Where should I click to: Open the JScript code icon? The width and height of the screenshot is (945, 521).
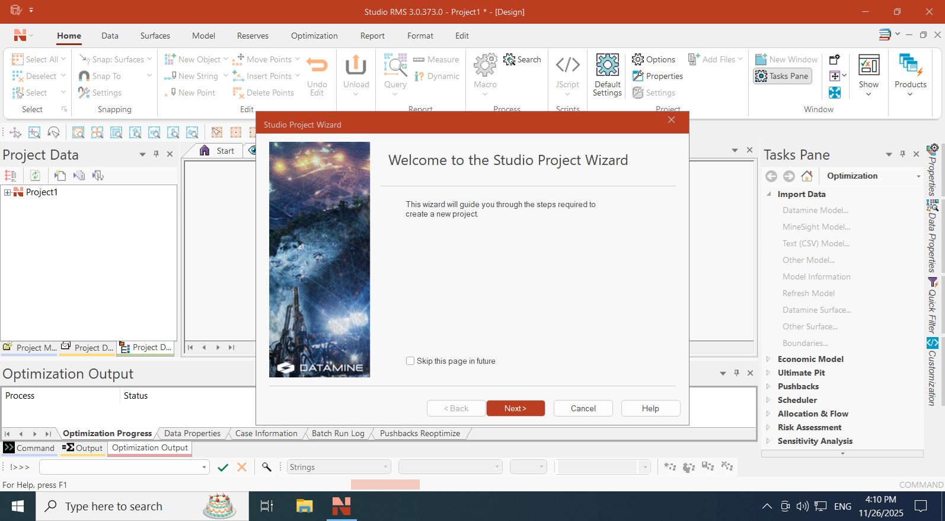point(567,65)
